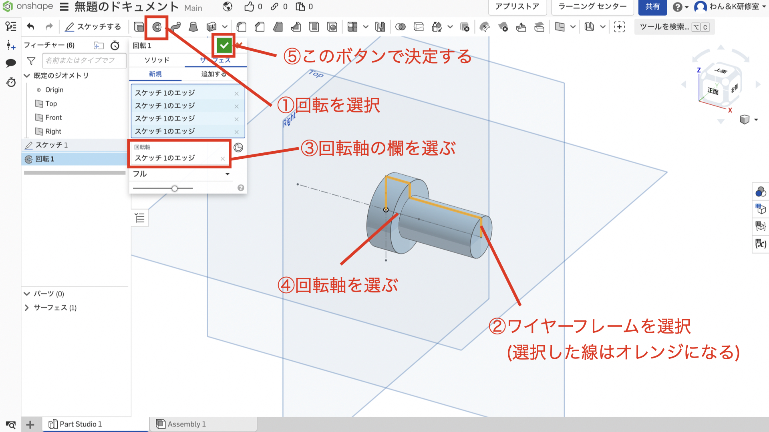
Task: Open the appearance panel icon on right
Action: click(x=760, y=192)
